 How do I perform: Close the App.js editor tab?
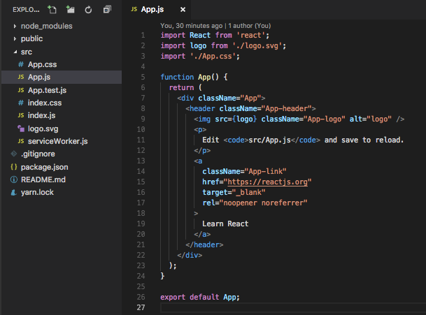[x=183, y=10]
